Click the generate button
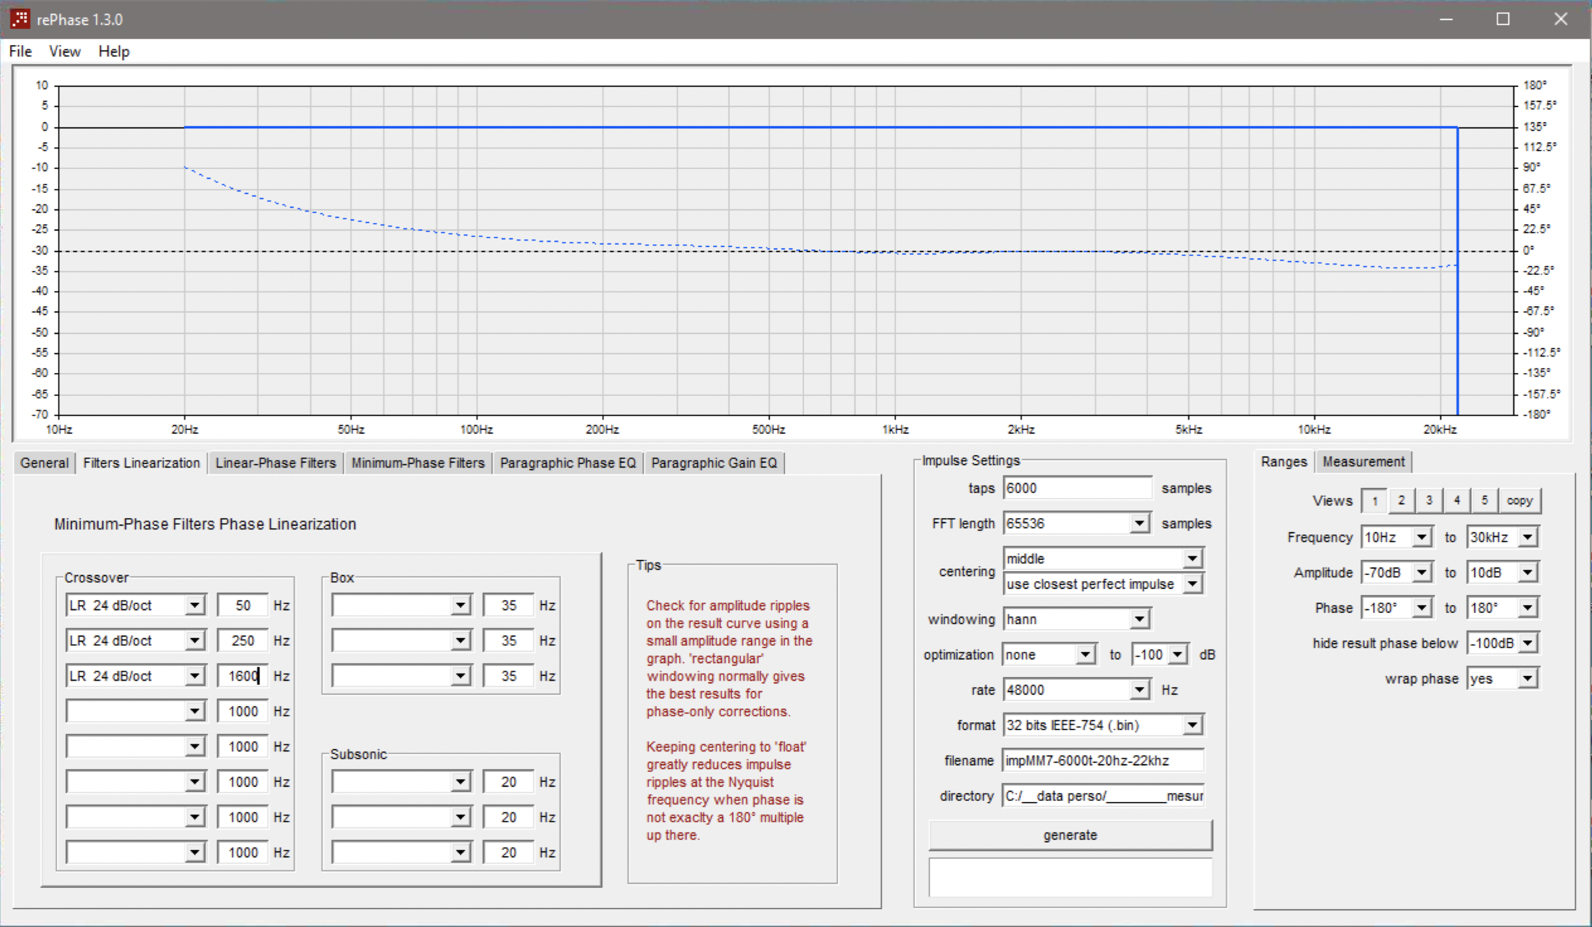 coord(1070,835)
